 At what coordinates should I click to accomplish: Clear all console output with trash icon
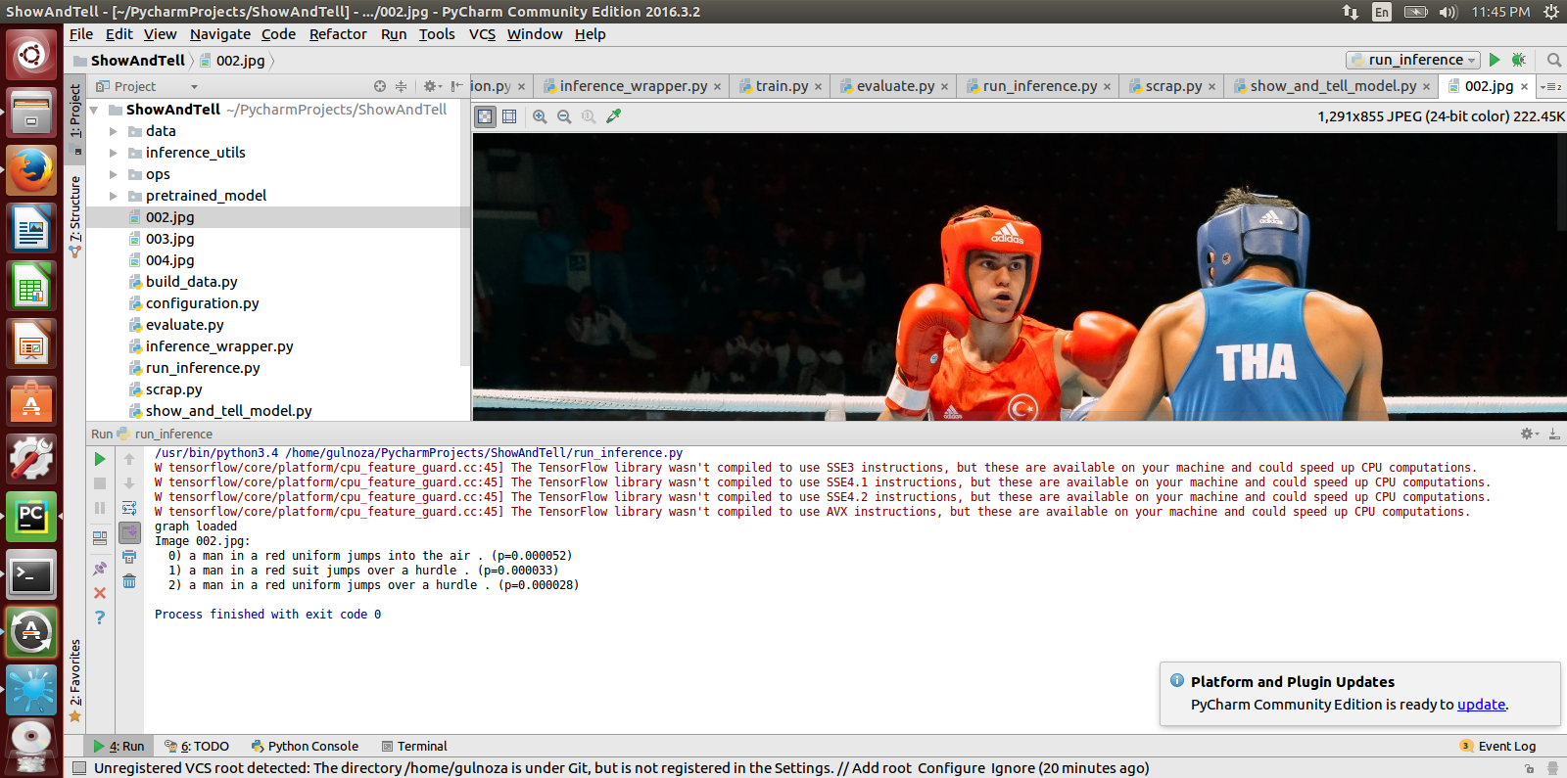[x=129, y=581]
